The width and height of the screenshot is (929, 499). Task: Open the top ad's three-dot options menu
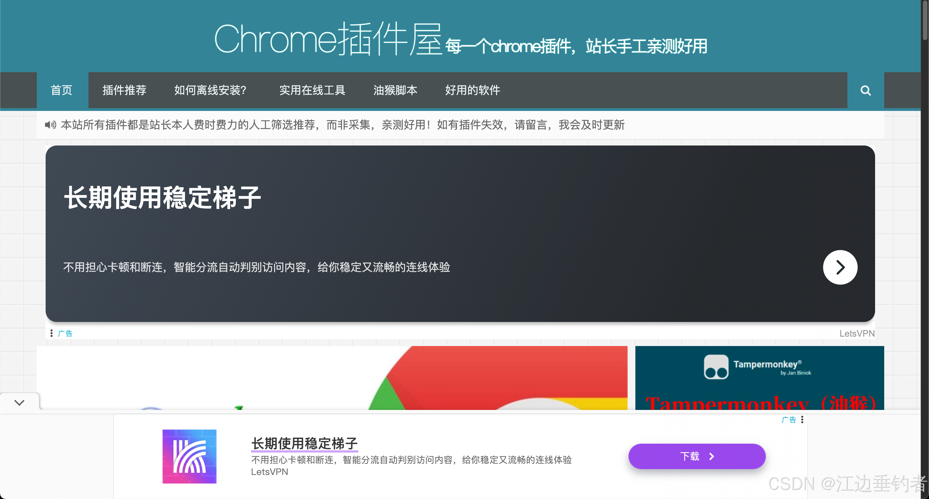tap(52, 333)
